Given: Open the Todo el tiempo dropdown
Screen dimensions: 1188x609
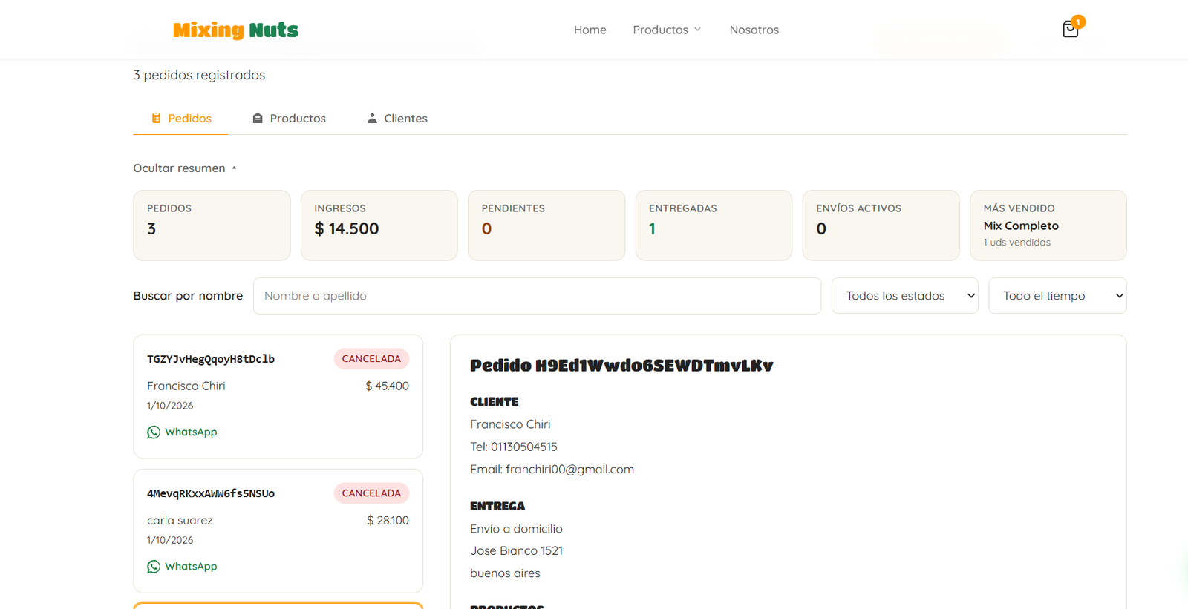Looking at the screenshot, I should (x=1057, y=296).
